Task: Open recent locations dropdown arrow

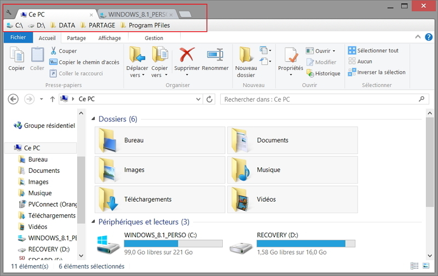Action: tap(42, 99)
